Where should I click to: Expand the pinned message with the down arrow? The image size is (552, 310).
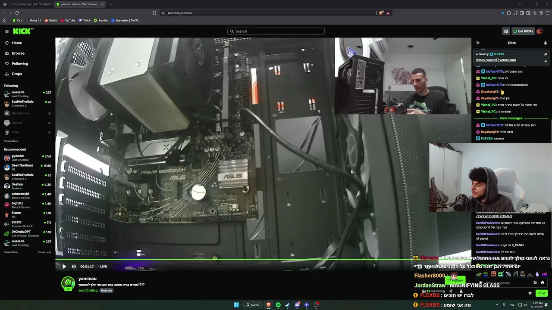546,61
